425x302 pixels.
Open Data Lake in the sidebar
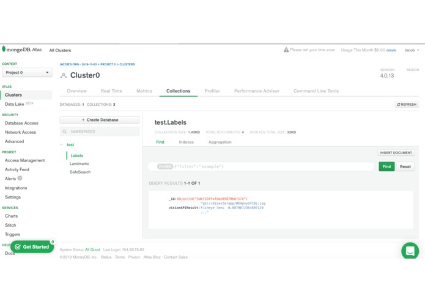[14, 104]
